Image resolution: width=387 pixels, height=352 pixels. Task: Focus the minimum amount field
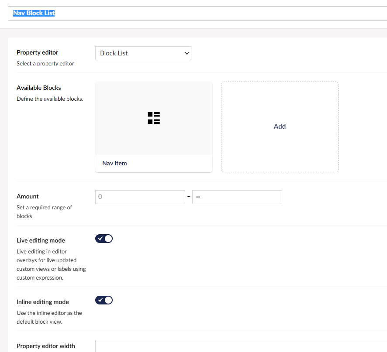[x=140, y=197]
